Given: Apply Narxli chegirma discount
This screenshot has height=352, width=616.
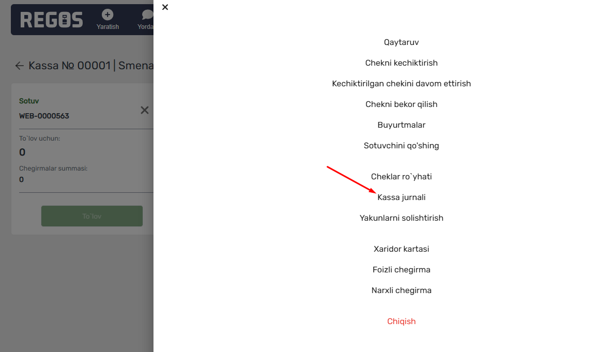Looking at the screenshot, I should tap(401, 290).
